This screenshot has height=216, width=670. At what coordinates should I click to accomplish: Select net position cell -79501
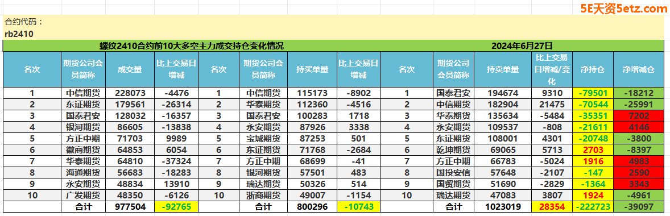593,93
